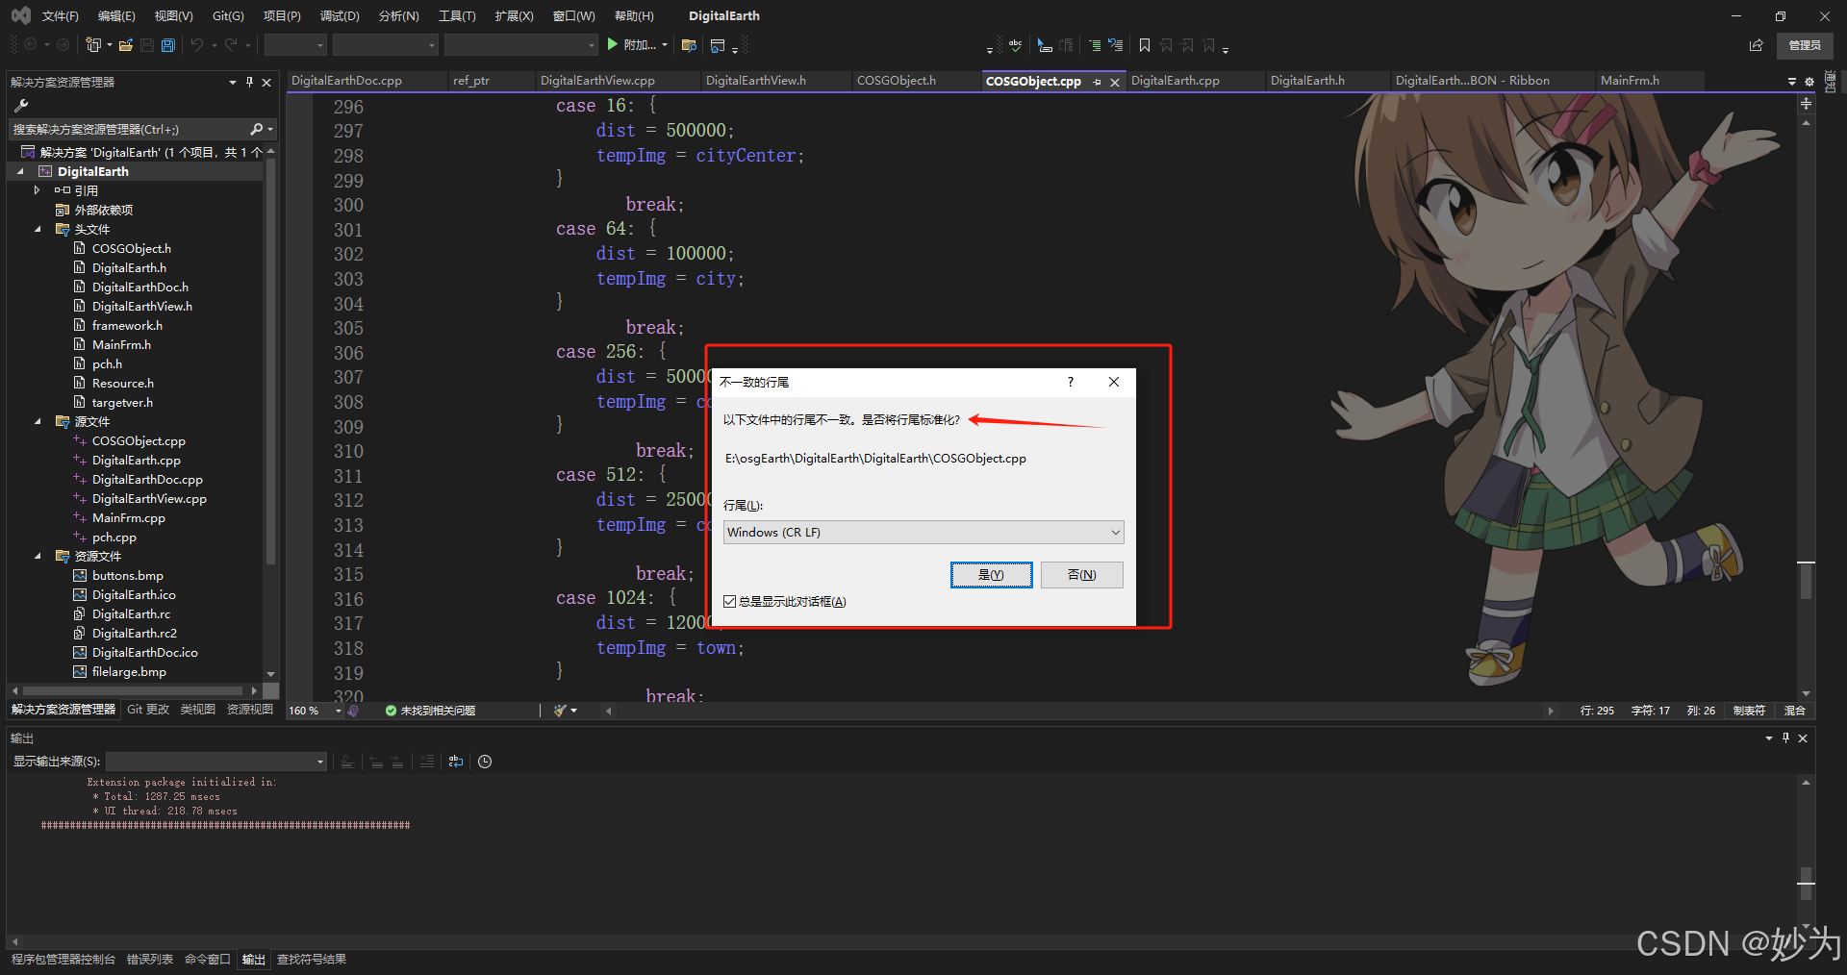Open the line ending Windows (CR LF) dropdown

(923, 533)
